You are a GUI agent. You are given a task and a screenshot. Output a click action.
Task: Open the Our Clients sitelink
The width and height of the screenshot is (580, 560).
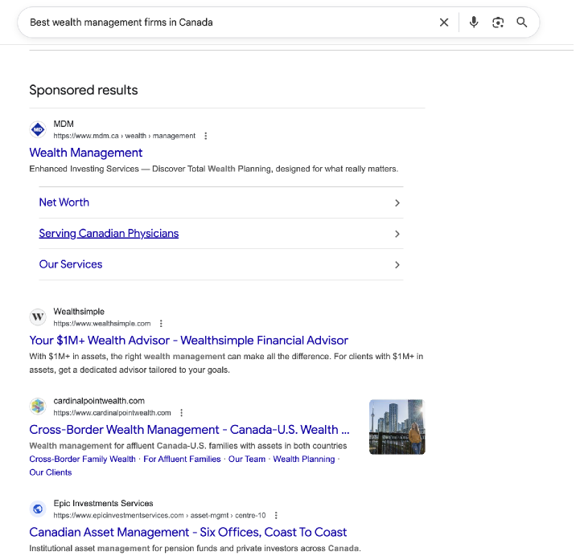point(51,472)
